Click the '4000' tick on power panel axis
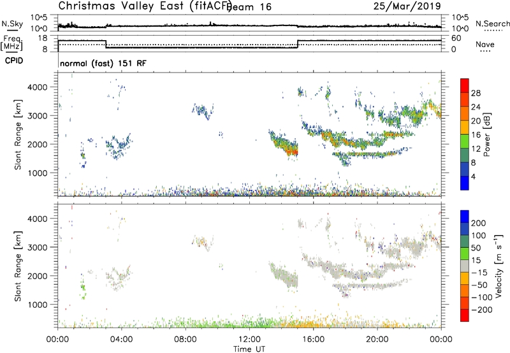Image resolution: width=510 pixels, height=353 pixels. (37, 87)
